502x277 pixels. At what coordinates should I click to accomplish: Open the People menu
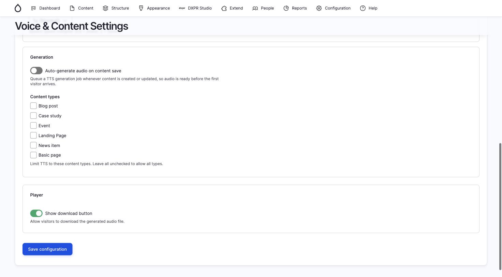coord(263,8)
